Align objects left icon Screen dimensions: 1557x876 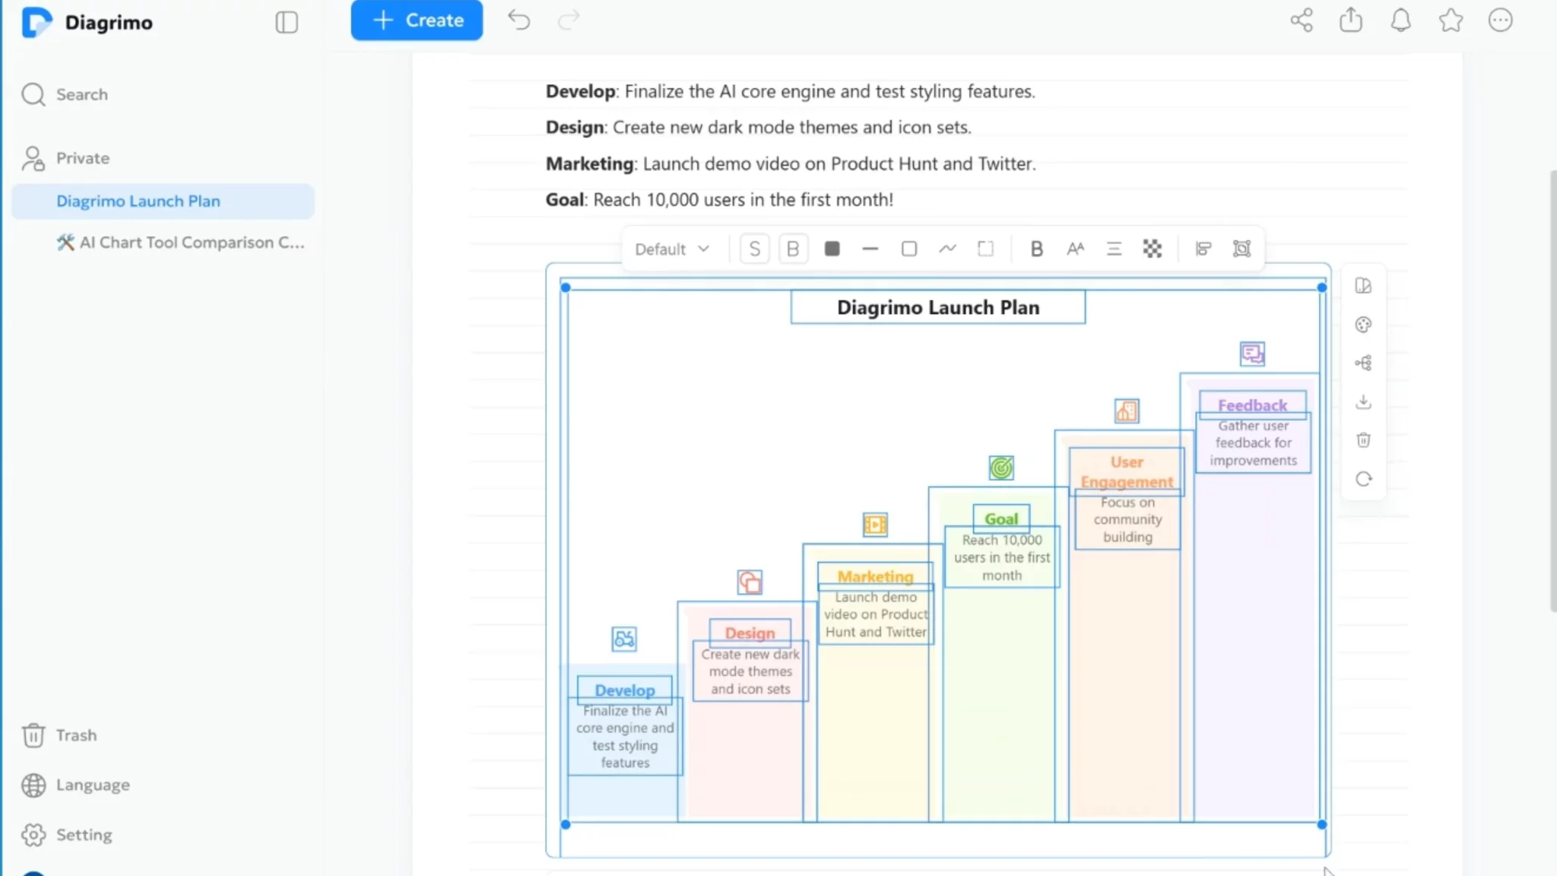click(1203, 249)
